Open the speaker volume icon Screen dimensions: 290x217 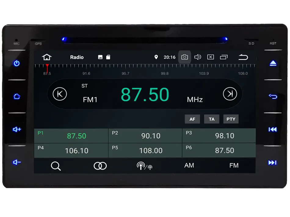pyautogui.click(x=198, y=57)
